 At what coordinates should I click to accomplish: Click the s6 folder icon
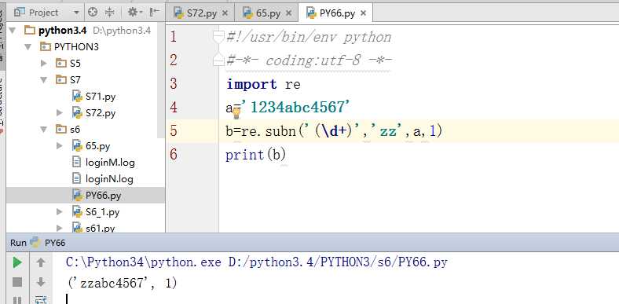[61, 129]
